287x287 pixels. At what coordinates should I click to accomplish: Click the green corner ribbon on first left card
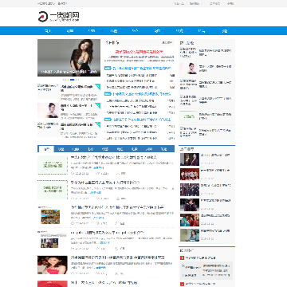tap(98, 86)
